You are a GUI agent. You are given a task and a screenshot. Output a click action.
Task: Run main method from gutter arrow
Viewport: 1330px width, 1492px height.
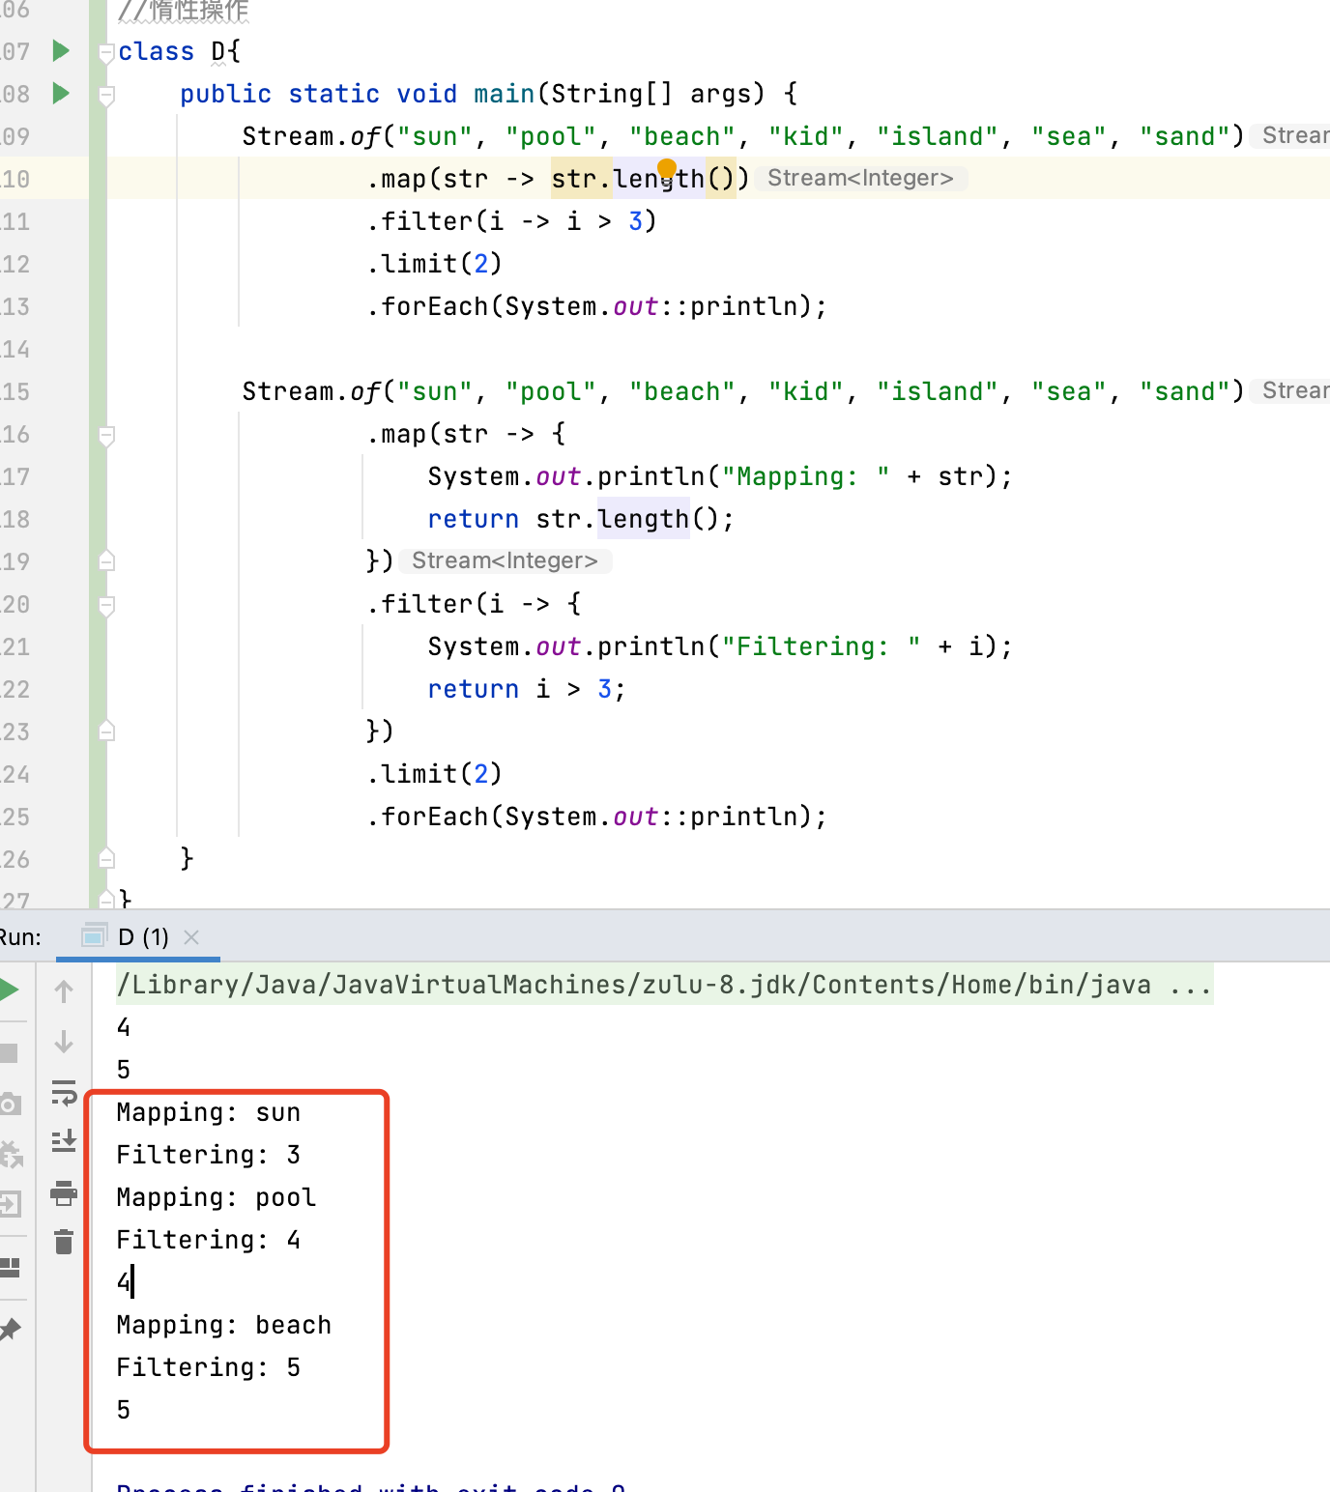(x=61, y=93)
